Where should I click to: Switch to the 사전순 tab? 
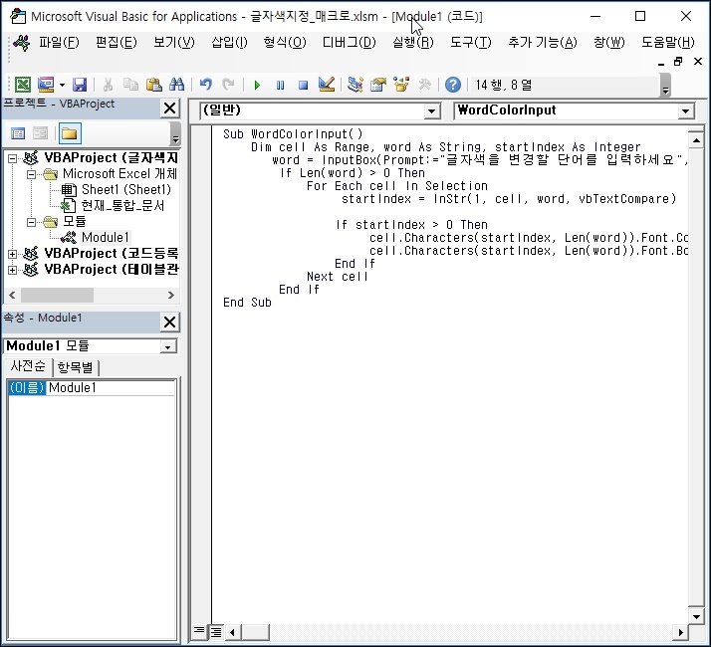(28, 366)
